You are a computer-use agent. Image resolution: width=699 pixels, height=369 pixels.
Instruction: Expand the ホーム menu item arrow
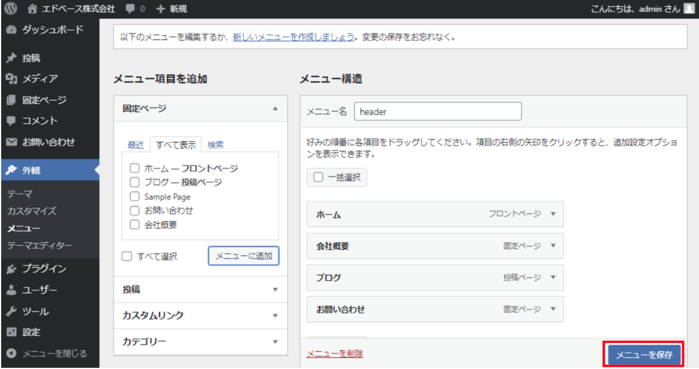553,214
